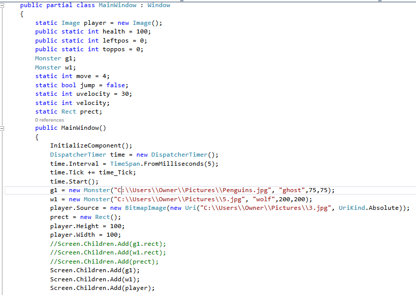Viewport: 416px width, 295px height.
Task: Click the 'Window' base class name
Action: tap(158, 5)
